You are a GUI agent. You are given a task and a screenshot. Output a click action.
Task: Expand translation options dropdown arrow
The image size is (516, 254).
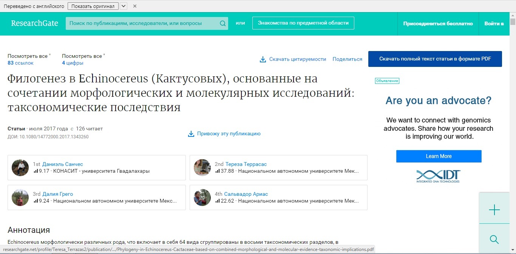click(124, 6)
